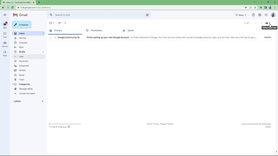The height and width of the screenshot is (156, 278).
Task: Open the Sent folder
Action: coord(28,47)
